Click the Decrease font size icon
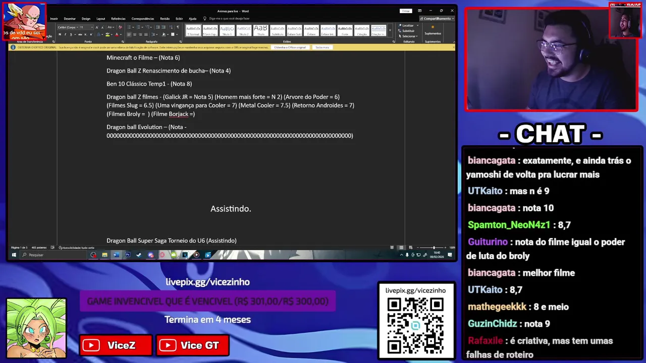Image resolution: width=646 pixels, height=363 pixels. point(102,27)
